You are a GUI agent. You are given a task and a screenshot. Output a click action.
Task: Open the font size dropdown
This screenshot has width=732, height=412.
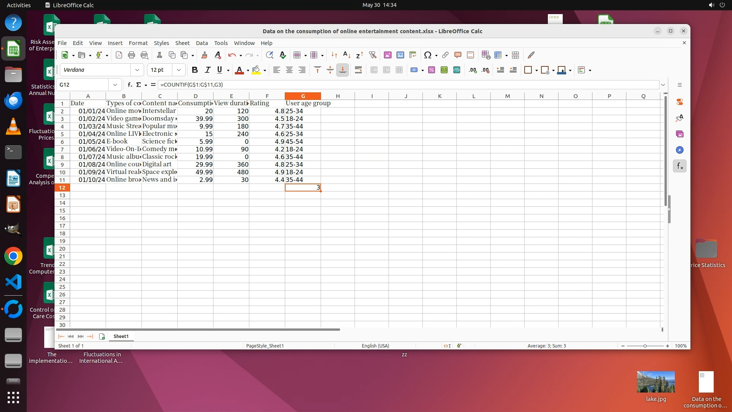(178, 70)
